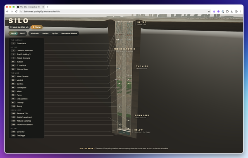Jump to Sheriff Holding 3
248x158 pixels.
coord(26,54)
